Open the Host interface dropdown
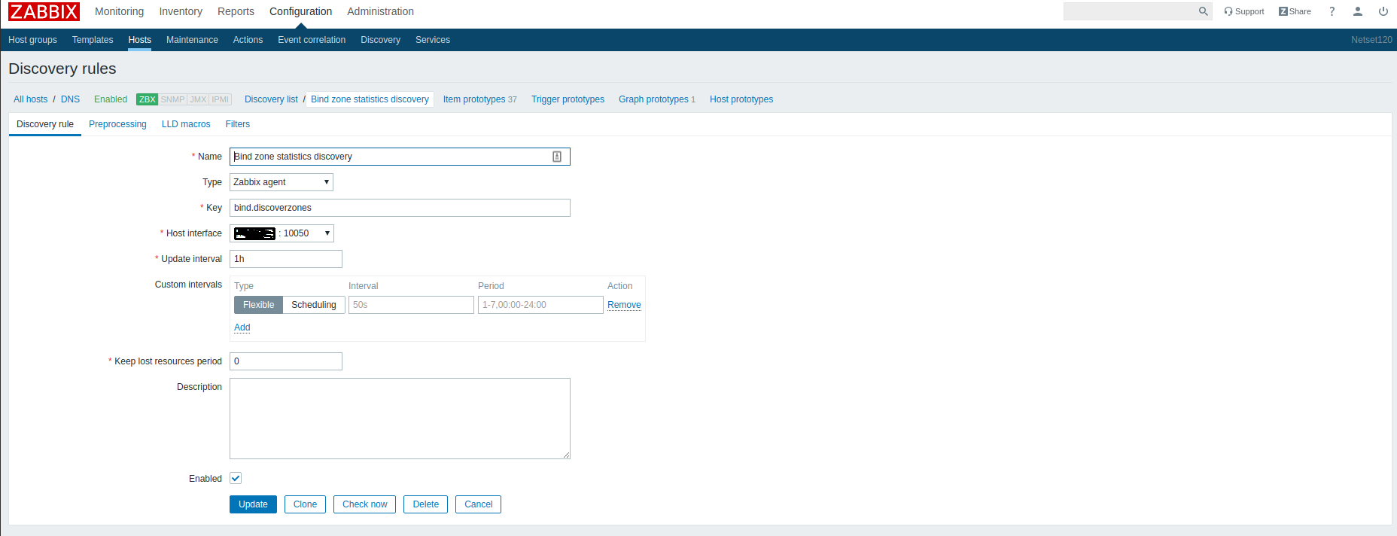The image size is (1397, 536). [282, 233]
